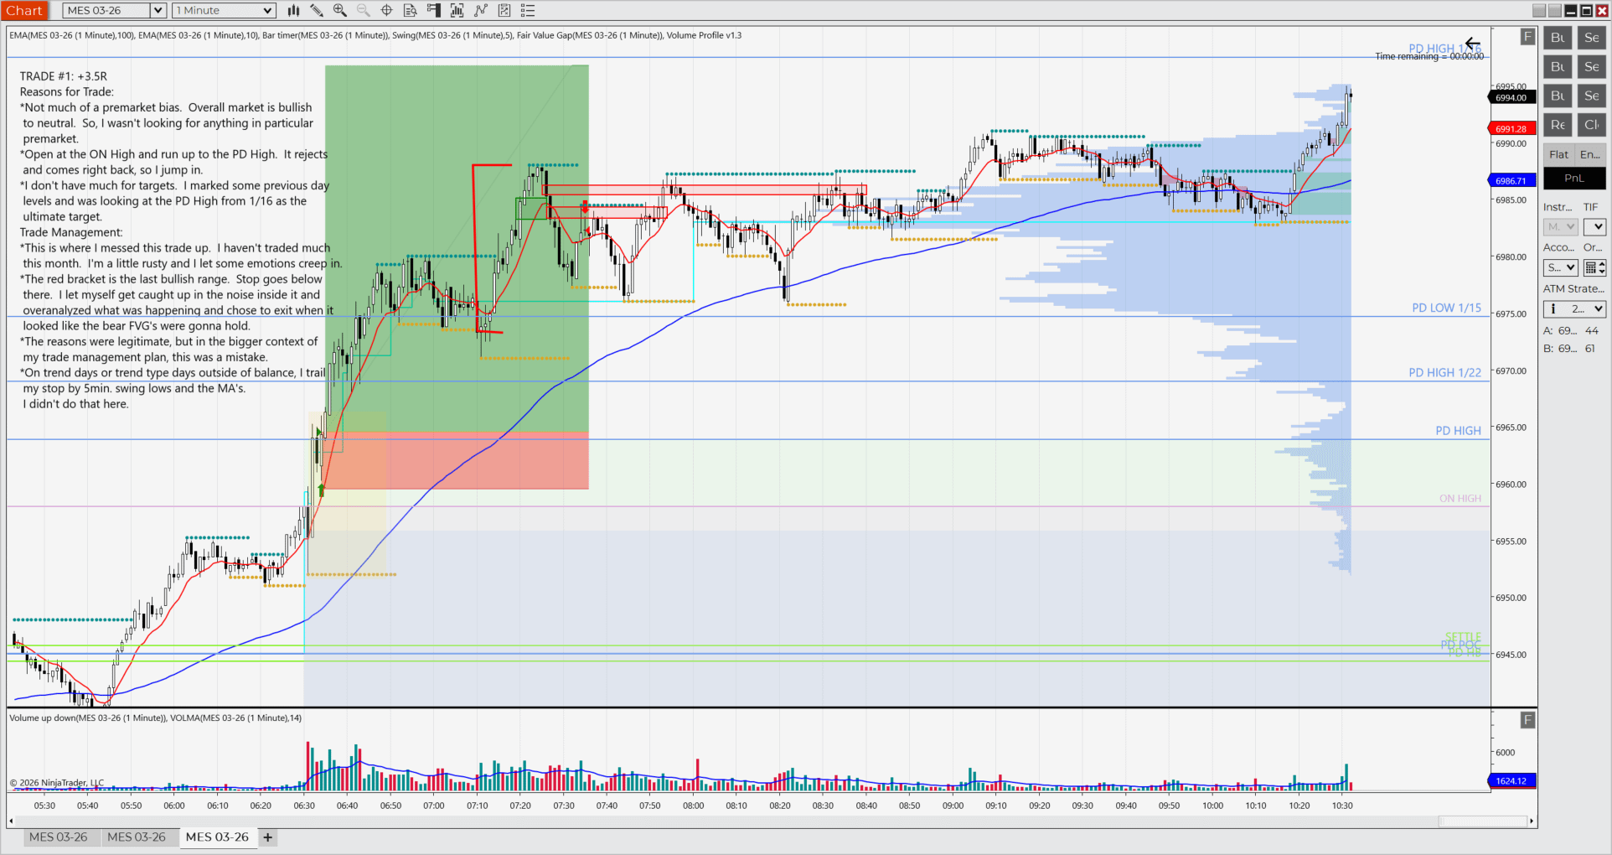Click the Flat position button

pyautogui.click(x=1558, y=154)
